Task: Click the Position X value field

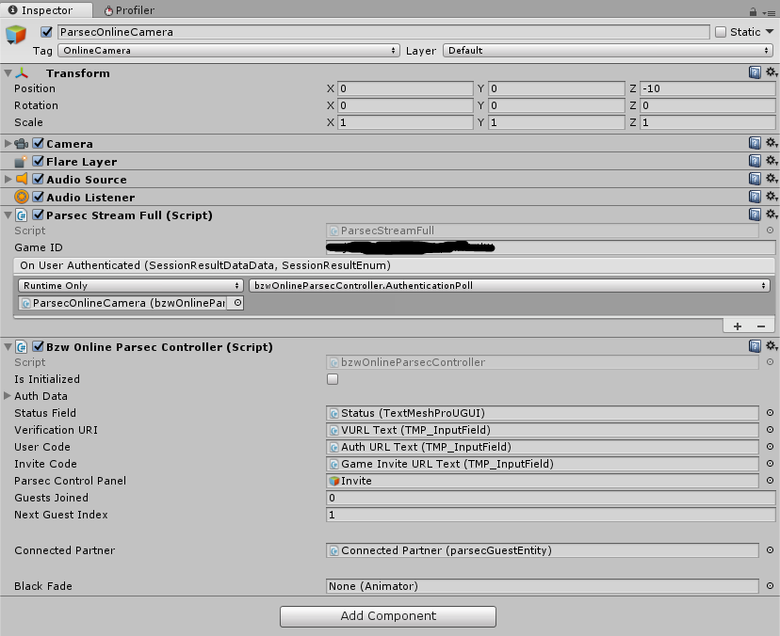Action: pyautogui.click(x=405, y=88)
